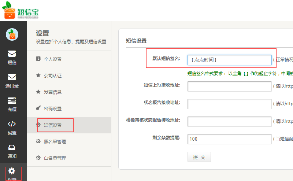Edit the 剩余条数提醒 field
293x181 pixels.
[x=229, y=139]
